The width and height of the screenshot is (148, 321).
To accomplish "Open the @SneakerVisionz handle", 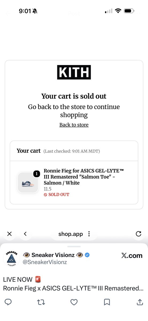I will [x=45, y=262].
